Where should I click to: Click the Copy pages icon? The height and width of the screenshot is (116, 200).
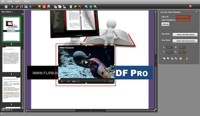60,7
